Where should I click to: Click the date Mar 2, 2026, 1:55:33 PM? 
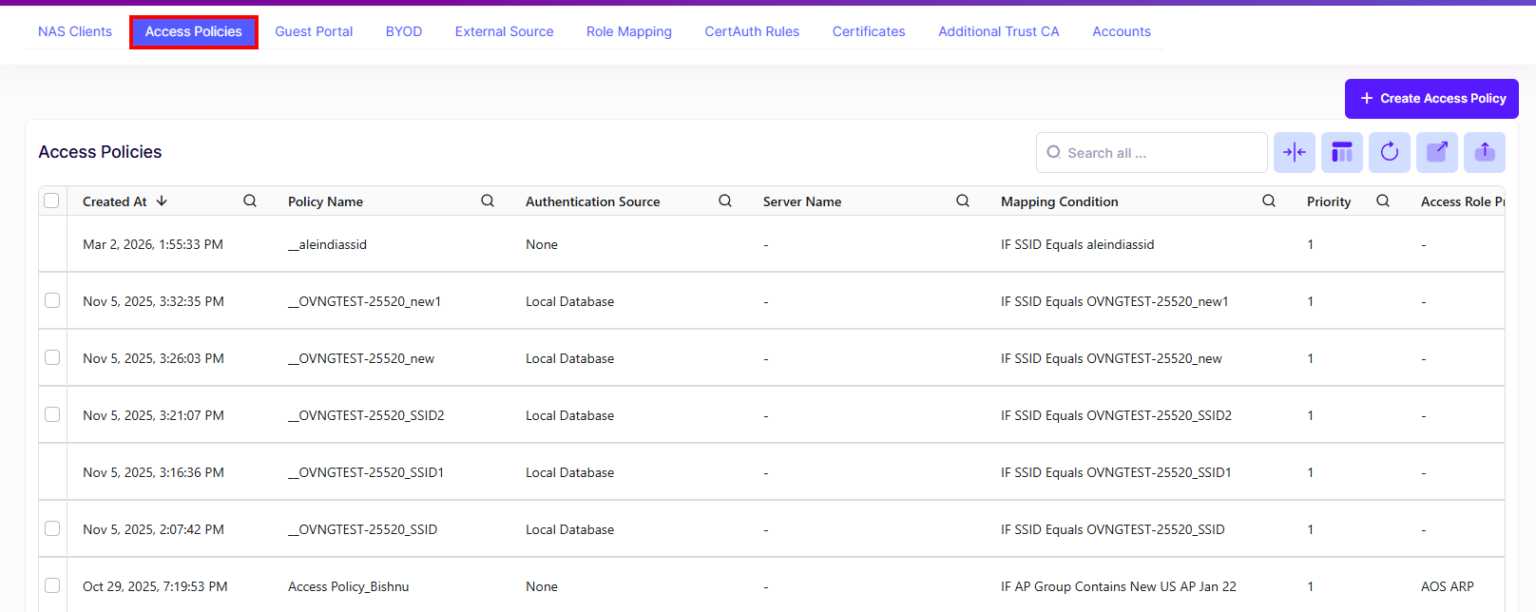153,244
